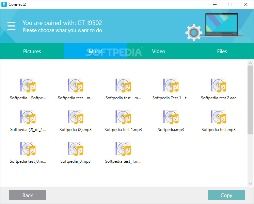Switch to the Files tab

pyautogui.click(x=222, y=51)
